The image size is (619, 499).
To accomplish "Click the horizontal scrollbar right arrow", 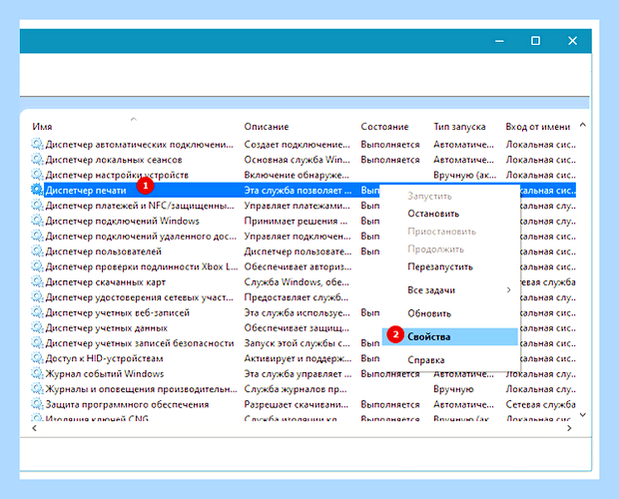I will (569, 428).
